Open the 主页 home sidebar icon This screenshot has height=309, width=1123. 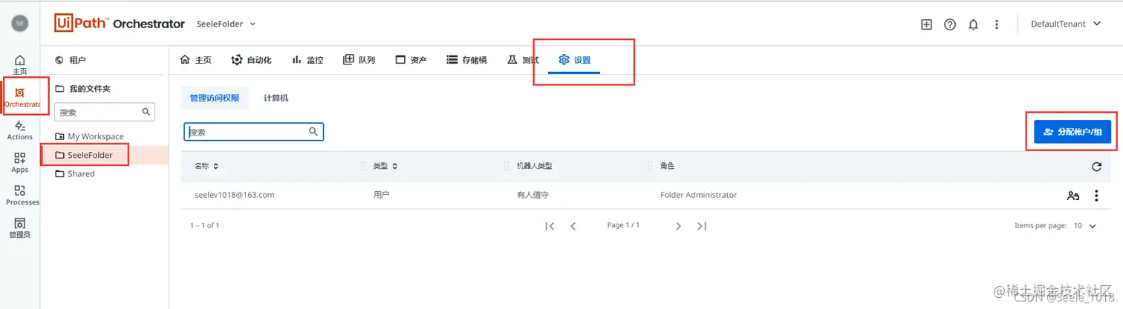tap(20, 64)
